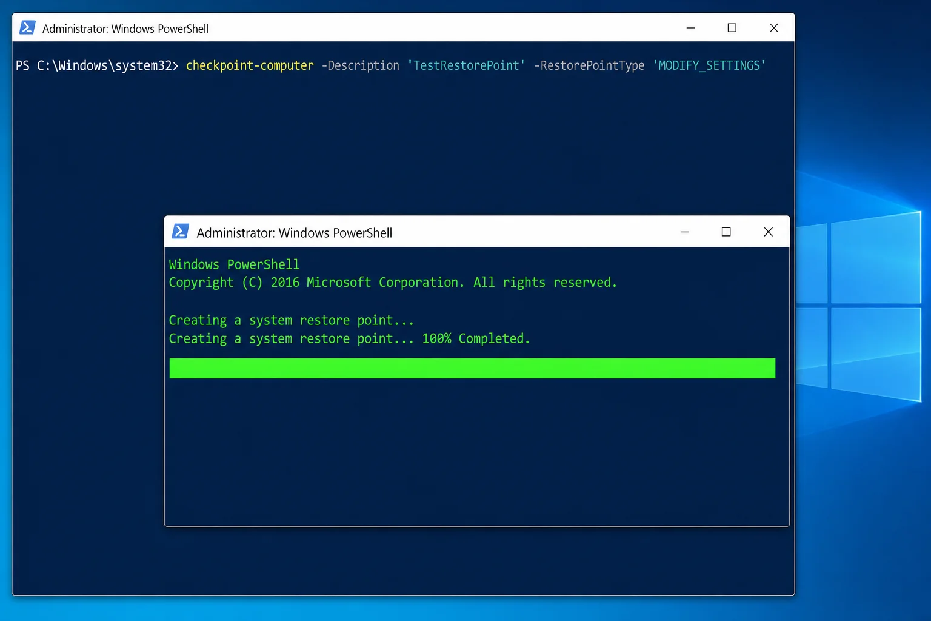The width and height of the screenshot is (931, 621).
Task: Close the back PowerShell window
Action: pyautogui.click(x=773, y=28)
